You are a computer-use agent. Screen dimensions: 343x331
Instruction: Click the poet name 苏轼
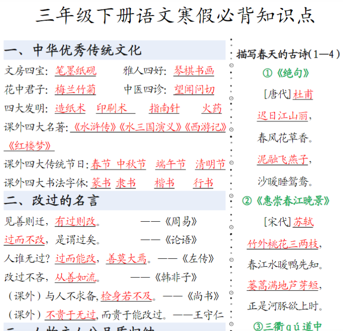tap(303, 222)
